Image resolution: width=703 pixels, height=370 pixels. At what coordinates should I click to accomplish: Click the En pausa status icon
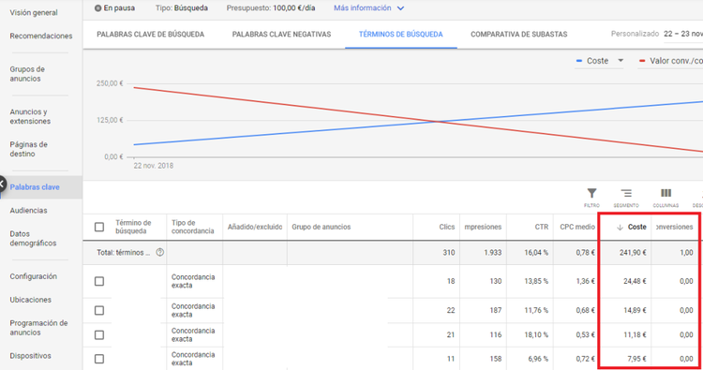click(x=97, y=8)
